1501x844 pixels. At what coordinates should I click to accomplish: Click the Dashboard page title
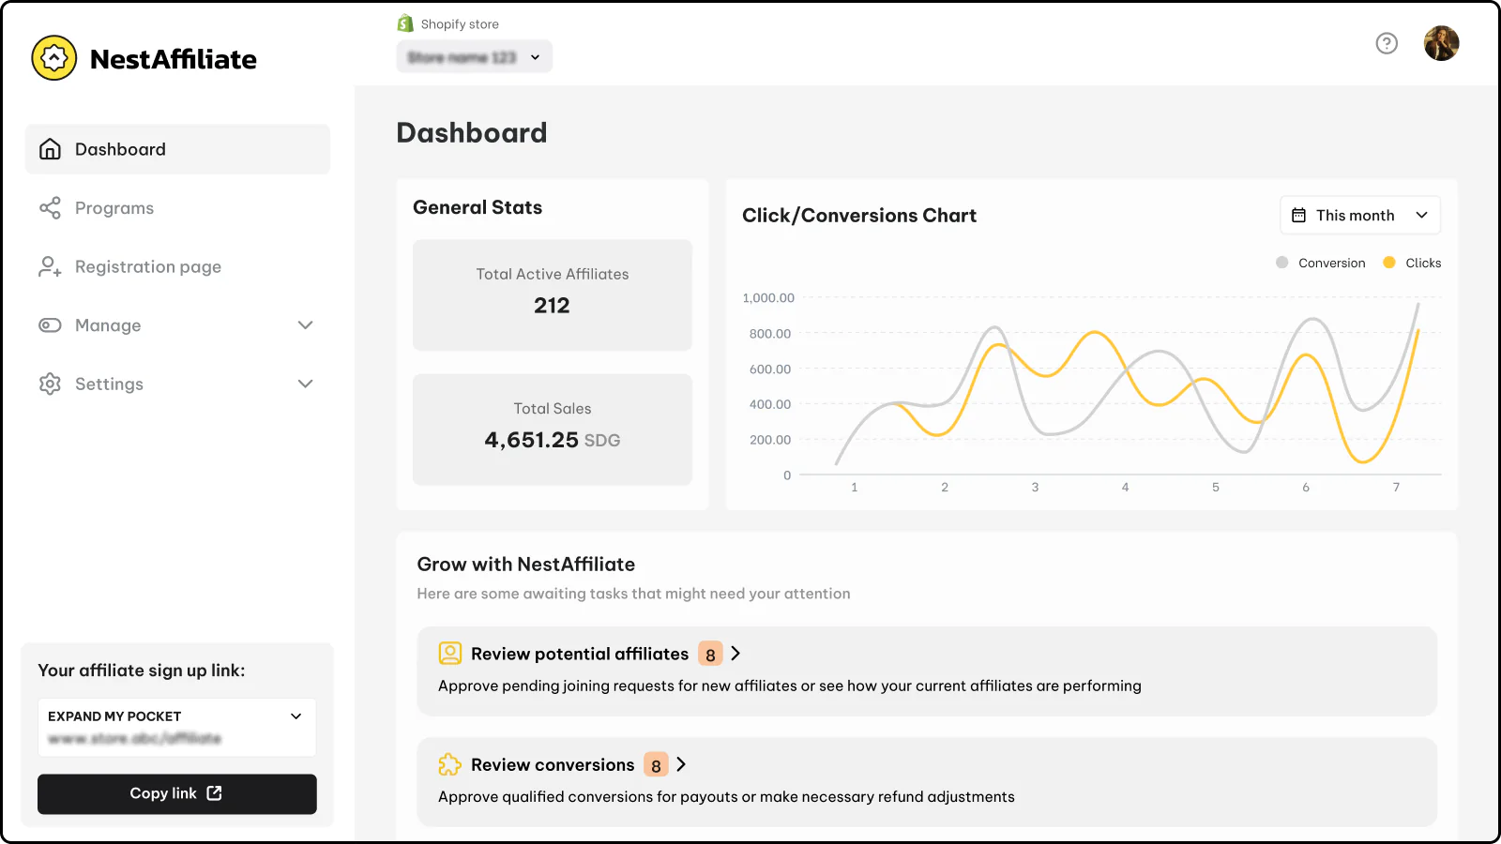[472, 133]
